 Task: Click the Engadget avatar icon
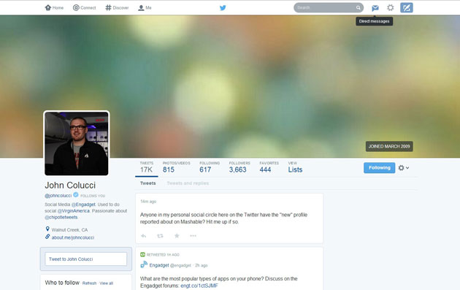pos(144,264)
